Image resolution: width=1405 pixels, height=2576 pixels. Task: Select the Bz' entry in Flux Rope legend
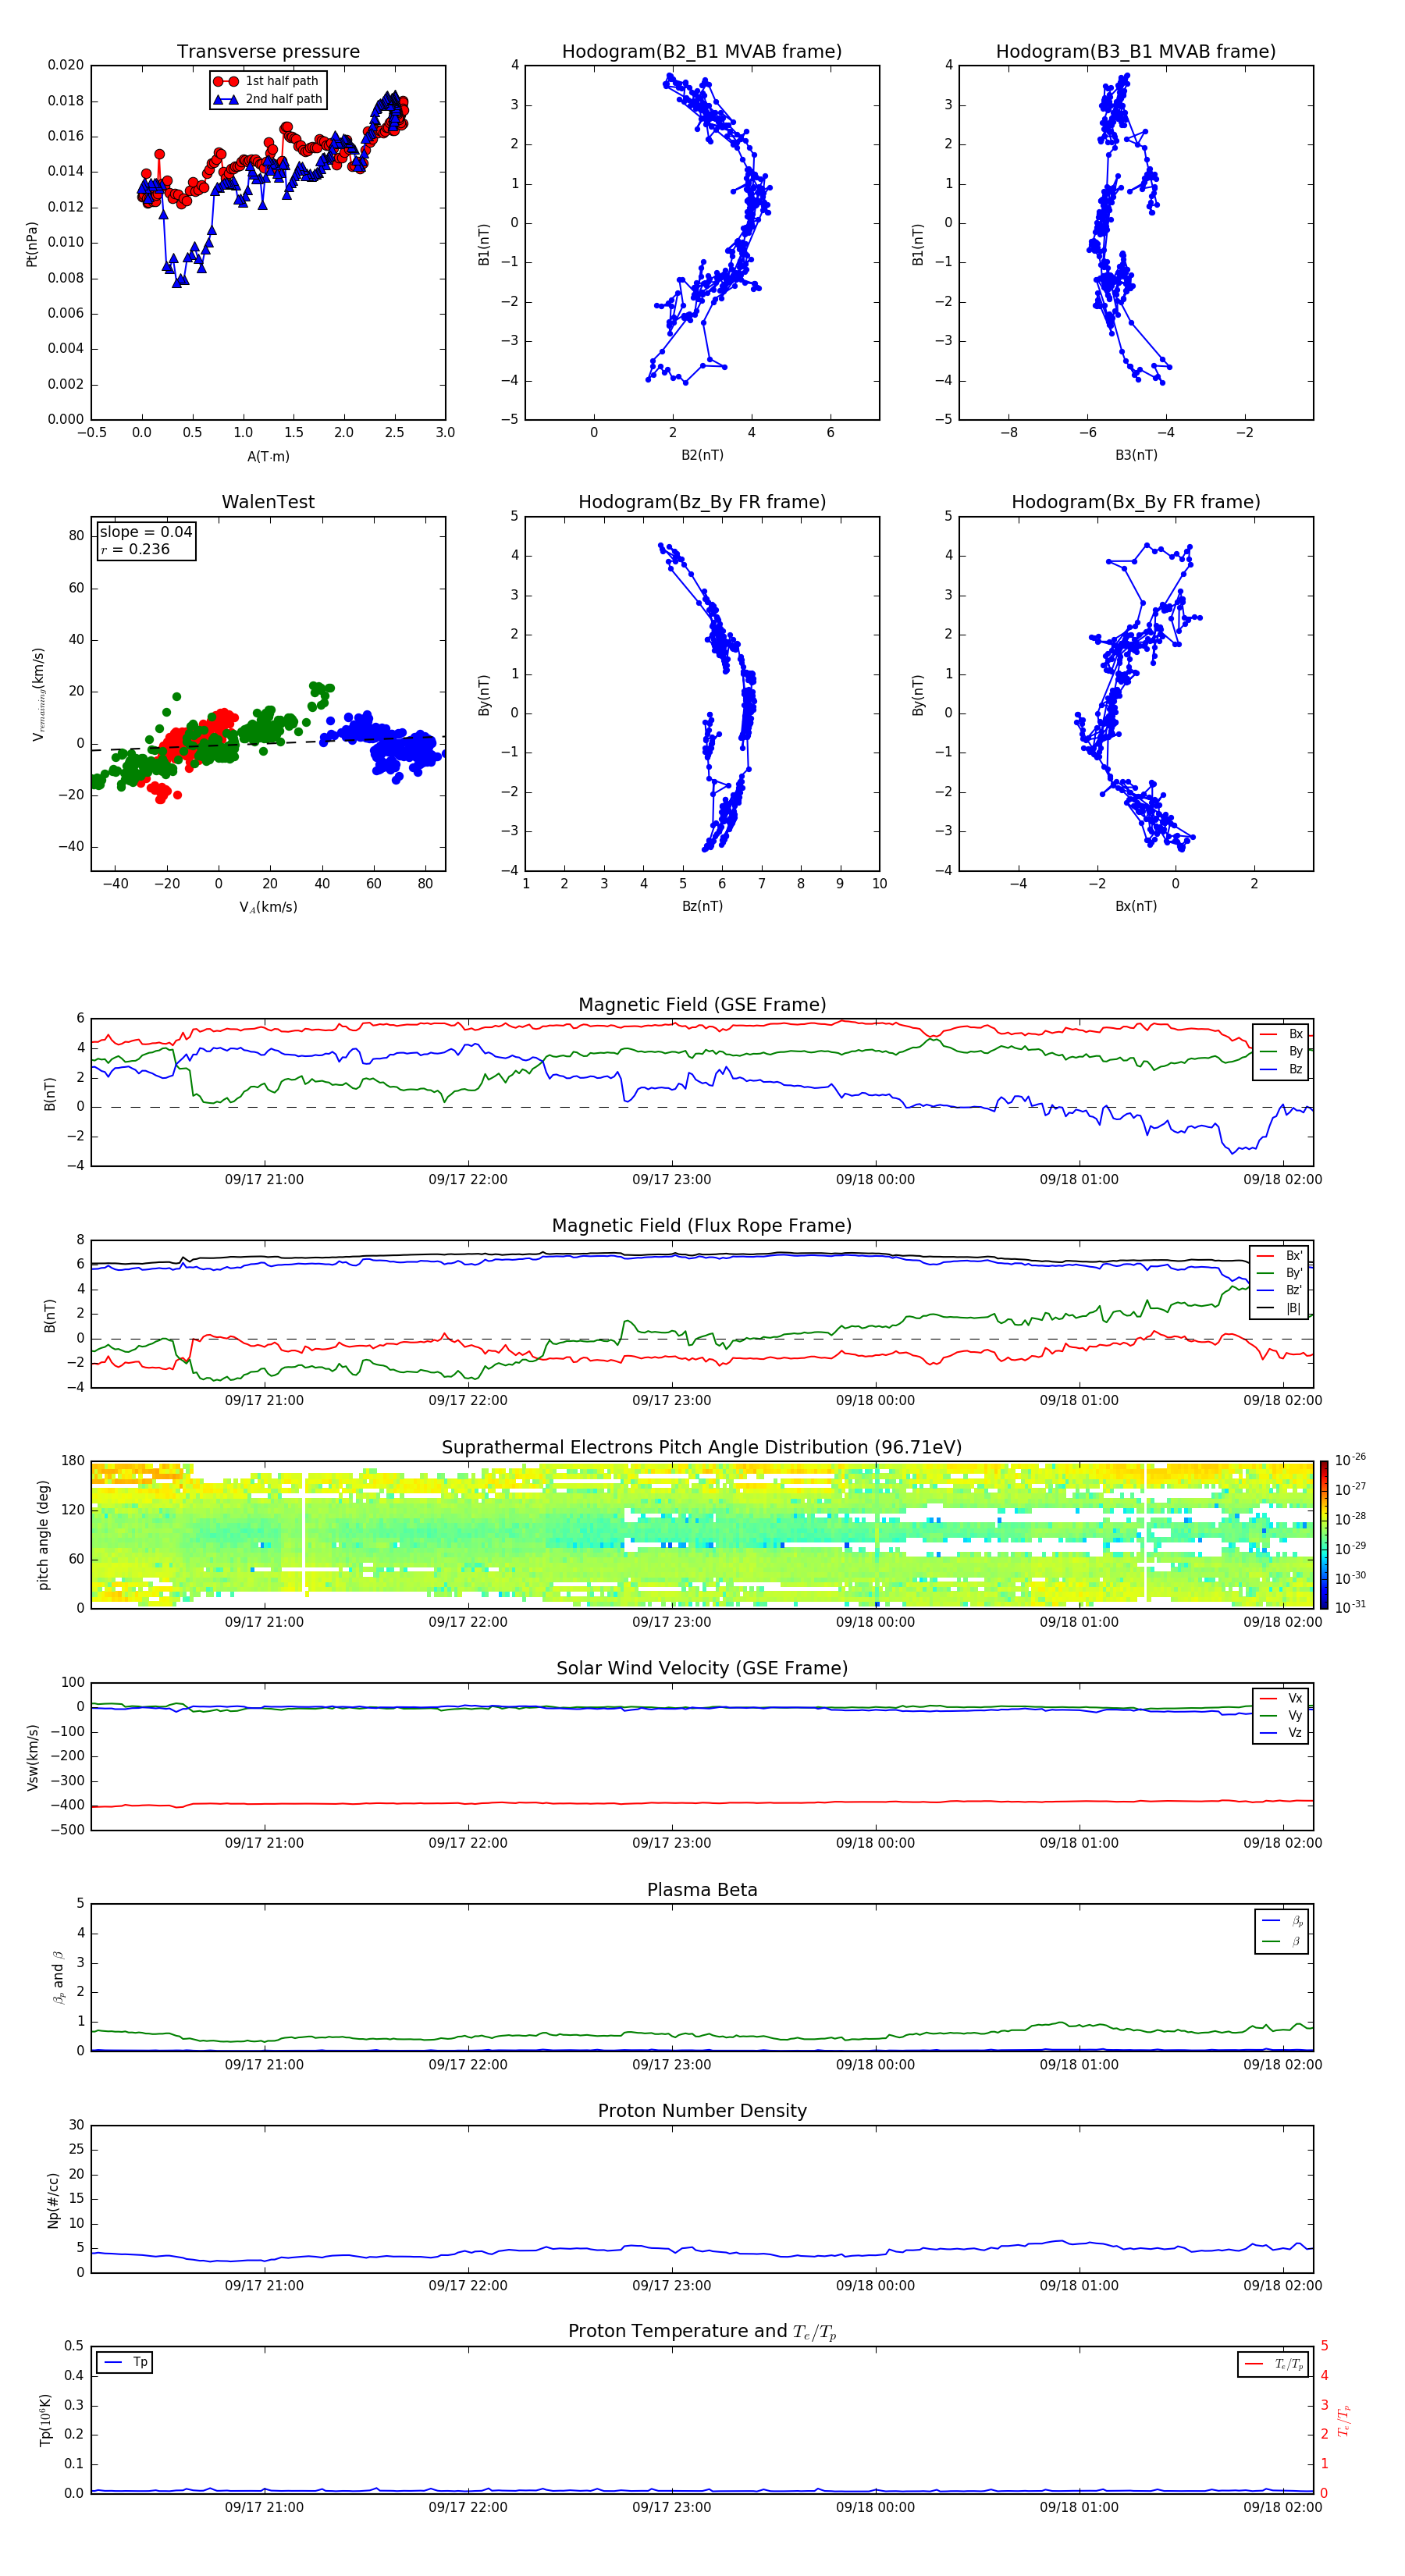point(1279,1291)
